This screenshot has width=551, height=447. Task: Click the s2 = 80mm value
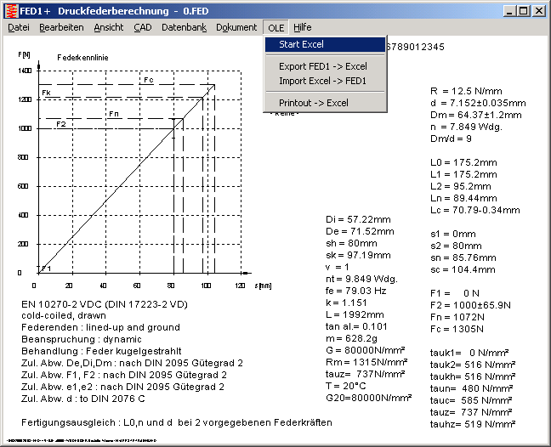pyautogui.click(x=456, y=246)
